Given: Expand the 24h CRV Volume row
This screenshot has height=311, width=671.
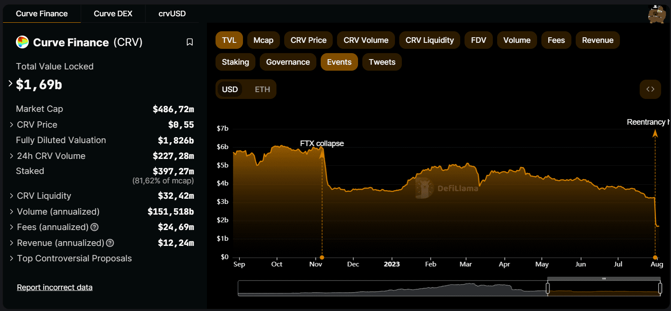Looking at the screenshot, I should pos(11,156).
